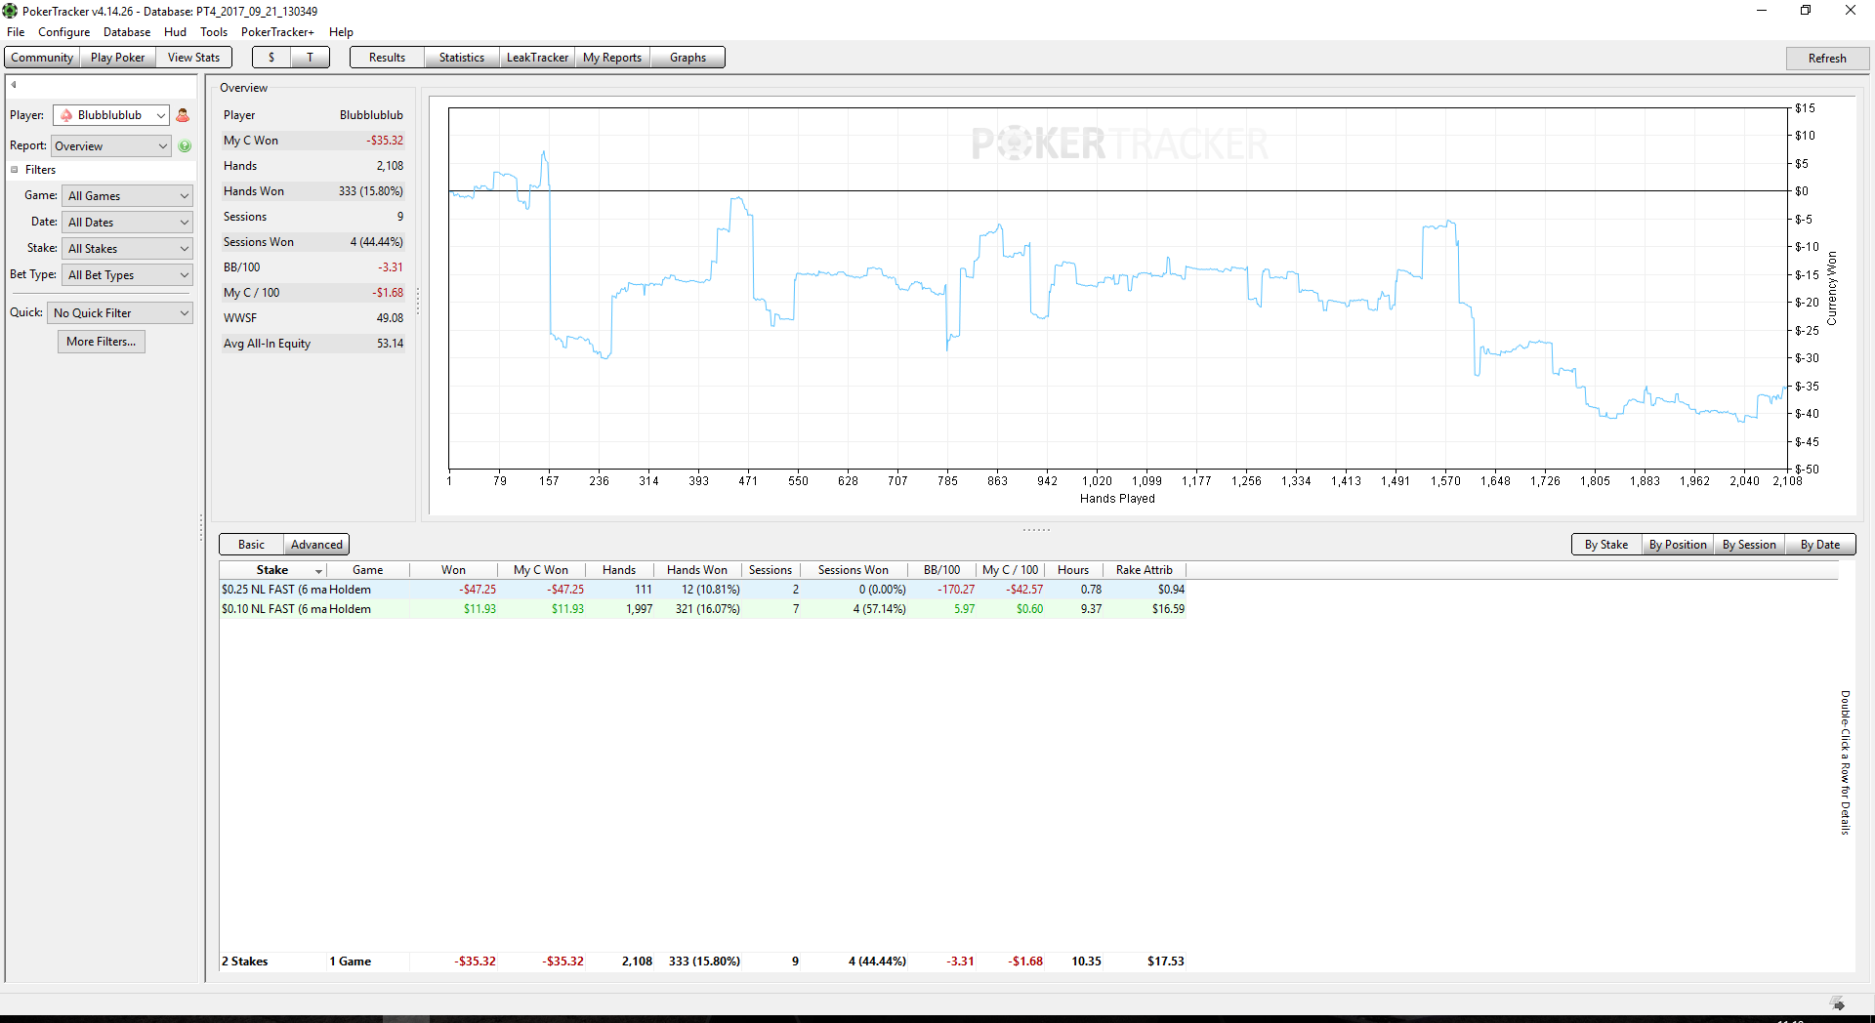1875x1023 pixels.
Task: Open the File menu
Action: [x=16, y=32]
